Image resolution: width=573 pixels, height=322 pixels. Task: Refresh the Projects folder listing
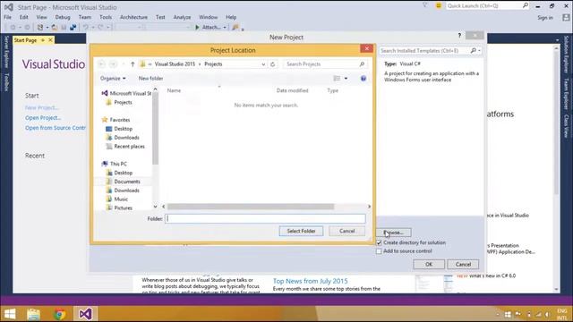(272, 64)
